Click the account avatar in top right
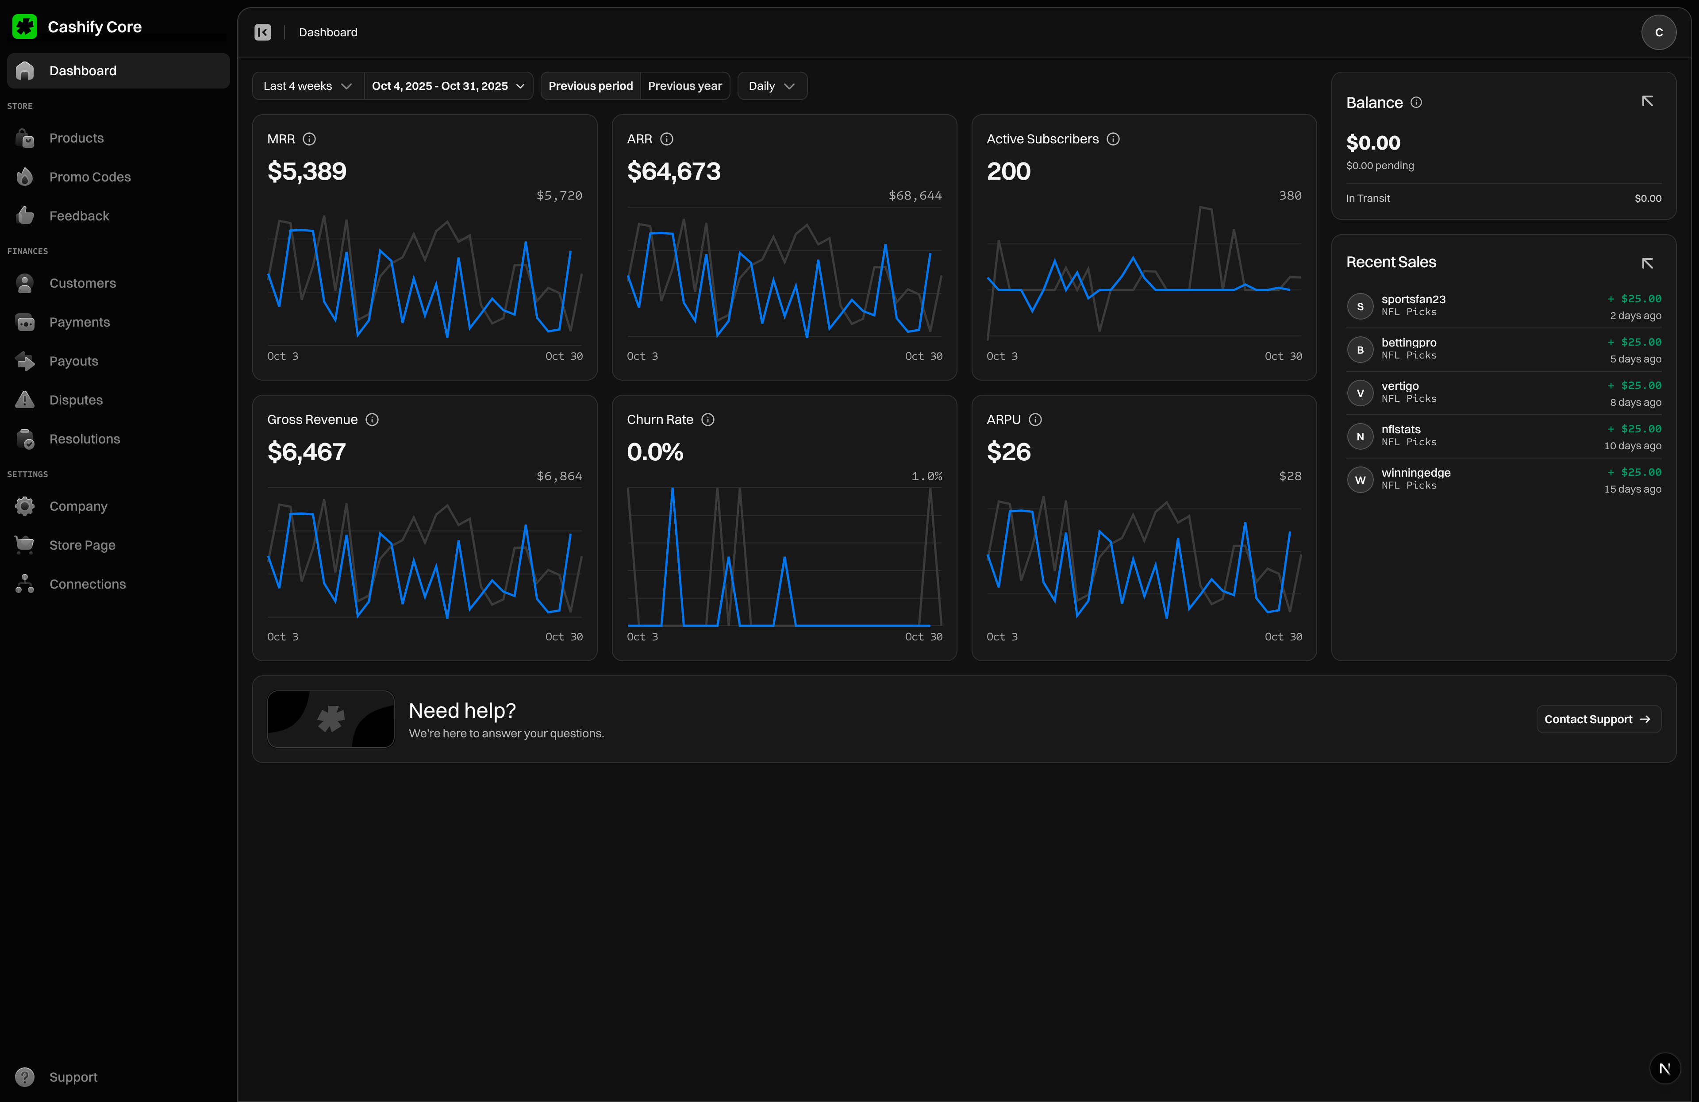This screenshot has height=1102, width=1699. point(1658,32)
